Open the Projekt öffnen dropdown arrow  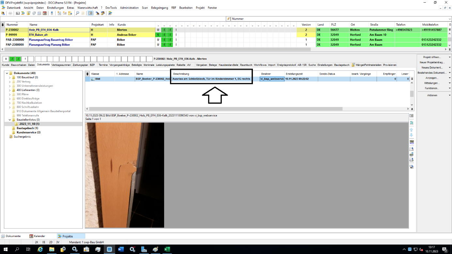click(450, 57)
